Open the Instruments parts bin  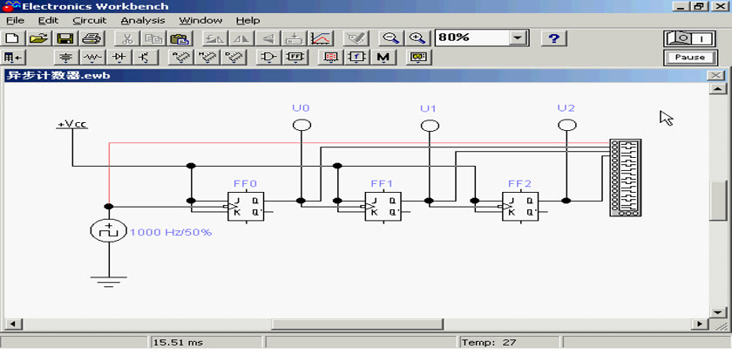[419, 58]
